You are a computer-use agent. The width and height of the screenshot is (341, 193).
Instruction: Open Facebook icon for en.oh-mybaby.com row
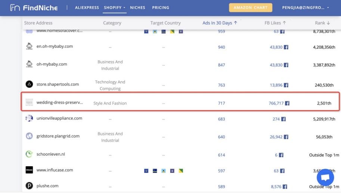(x=286, y=47)
